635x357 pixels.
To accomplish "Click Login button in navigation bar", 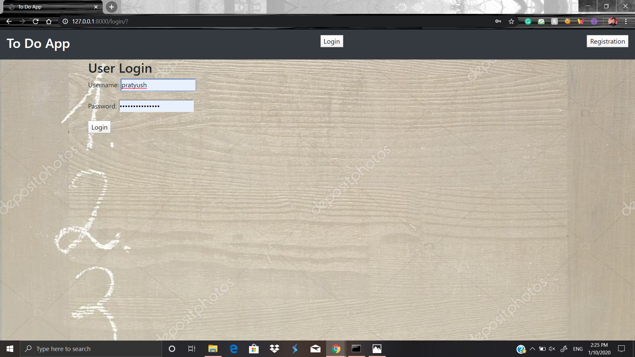I will tap(331, 41).
